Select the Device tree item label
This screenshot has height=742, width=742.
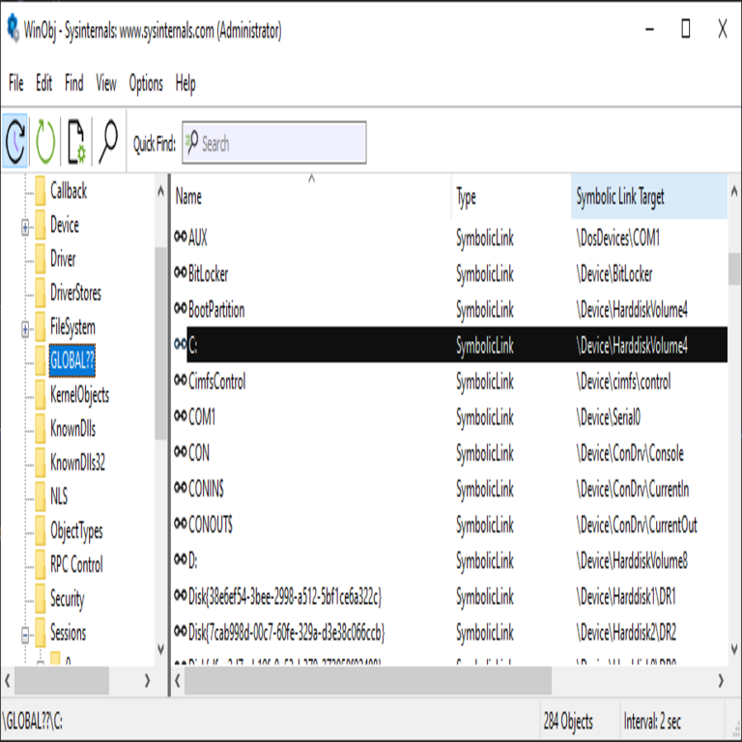(65, 225)
